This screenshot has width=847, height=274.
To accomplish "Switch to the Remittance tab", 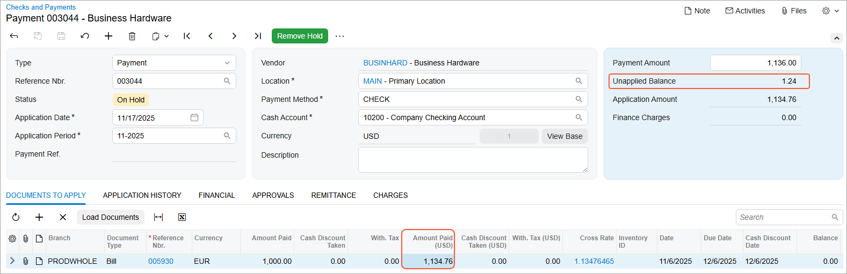I will click(334, 195).
